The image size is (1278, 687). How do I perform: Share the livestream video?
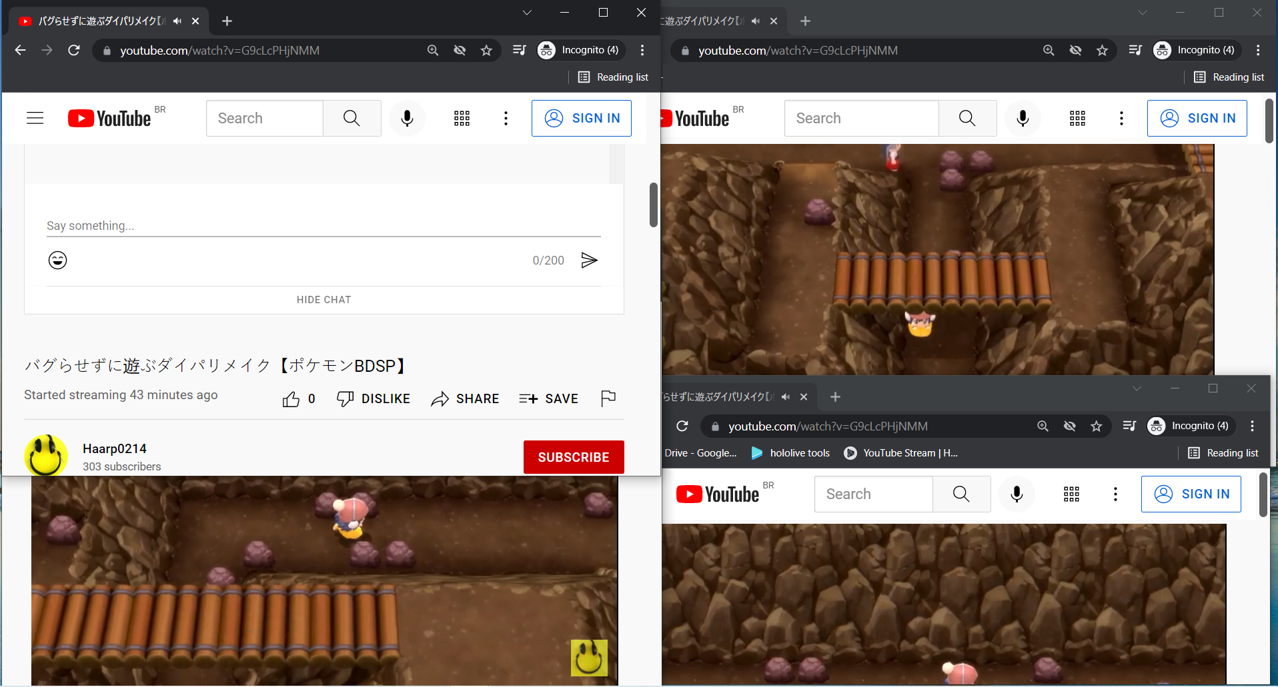click(465, 398)
